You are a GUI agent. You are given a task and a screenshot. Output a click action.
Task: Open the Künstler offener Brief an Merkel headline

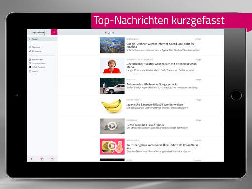tap(161, 65)
